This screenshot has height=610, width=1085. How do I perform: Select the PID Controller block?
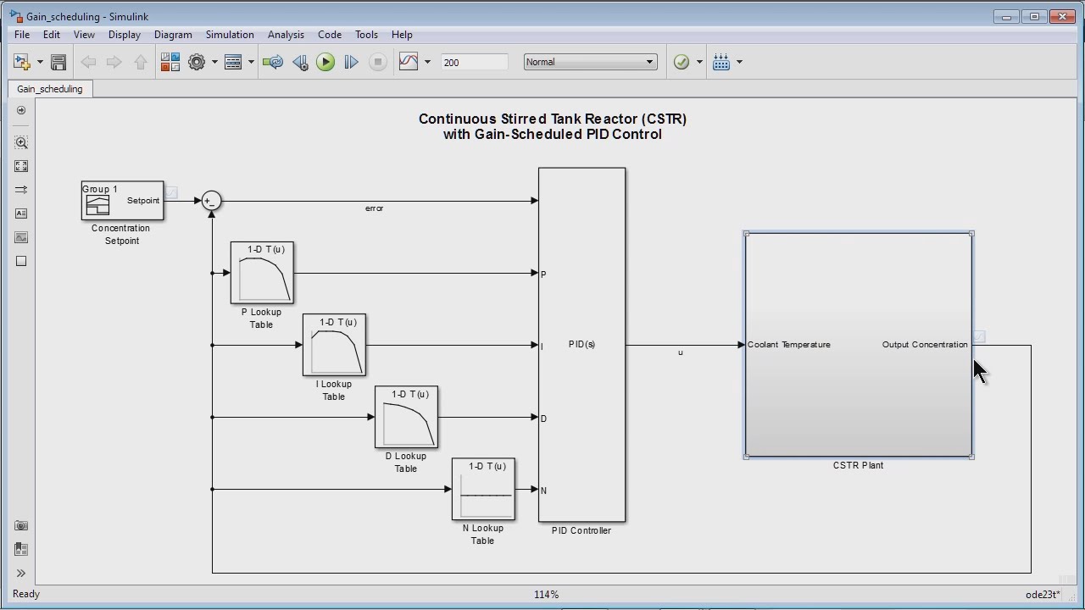[581, 345]
